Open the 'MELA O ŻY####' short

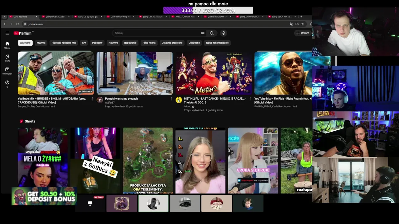(42, 161)
